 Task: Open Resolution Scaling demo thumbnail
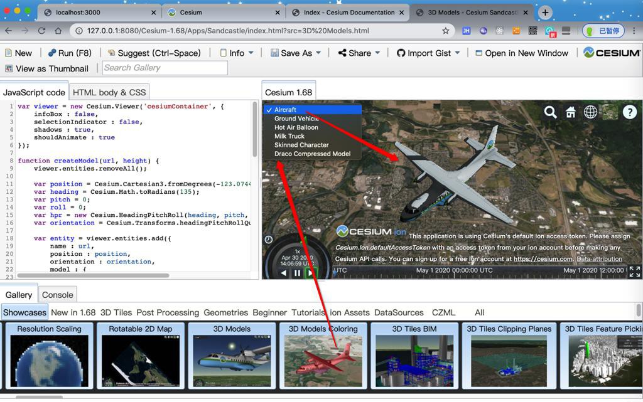(x=49, y=356)
